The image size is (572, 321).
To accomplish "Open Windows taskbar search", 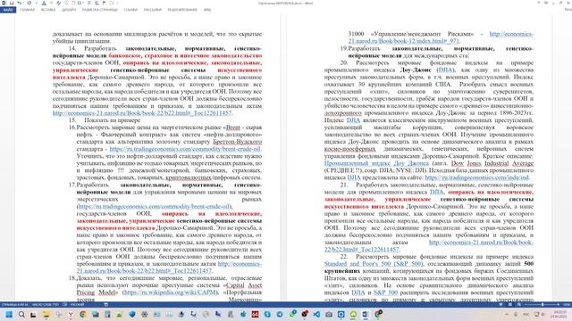I will point(21,315).
